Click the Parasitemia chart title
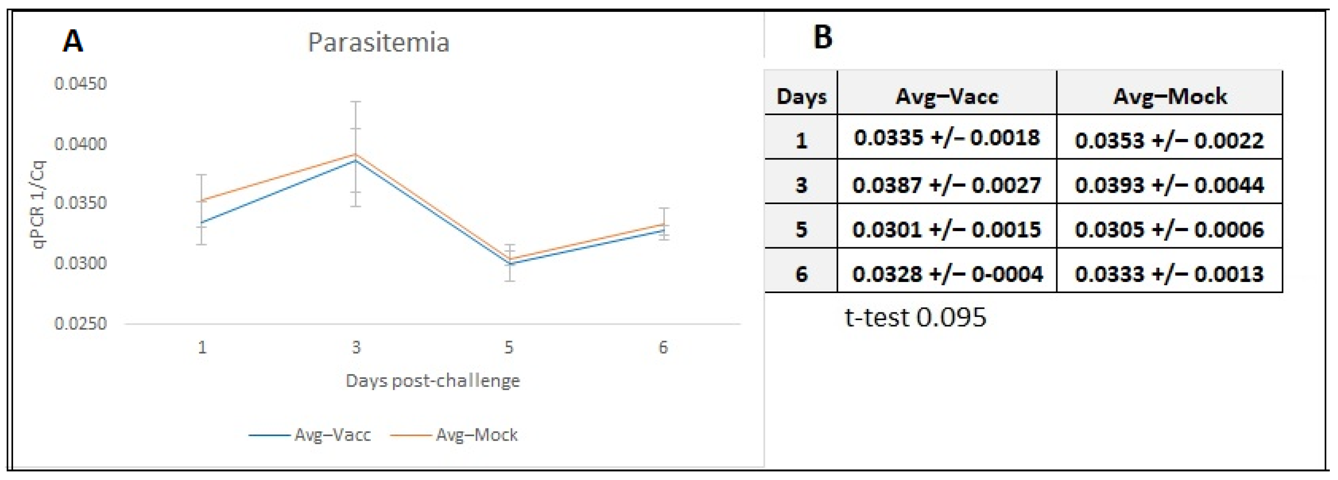Screen dimensions: 1338x480 (x=378, y=43)
